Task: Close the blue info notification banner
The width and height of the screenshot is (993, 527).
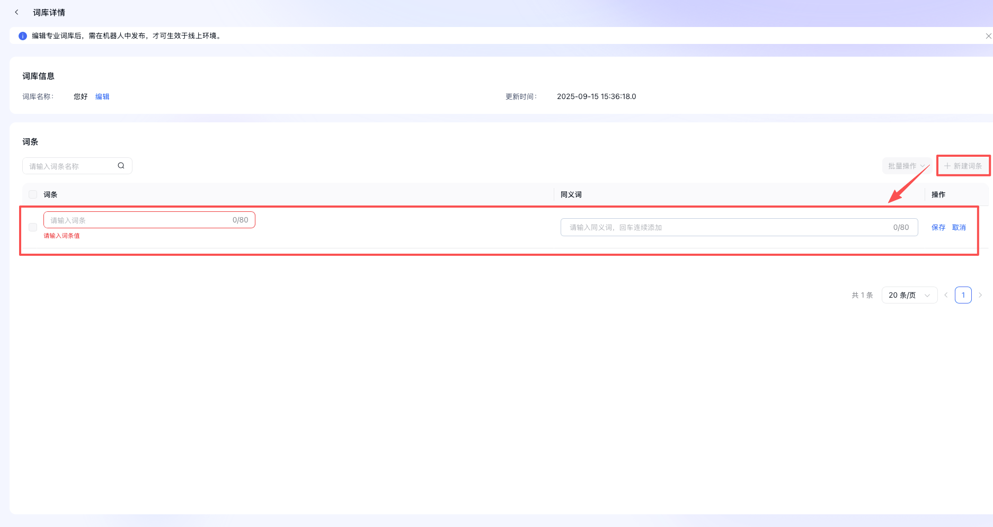Action: 988,36
